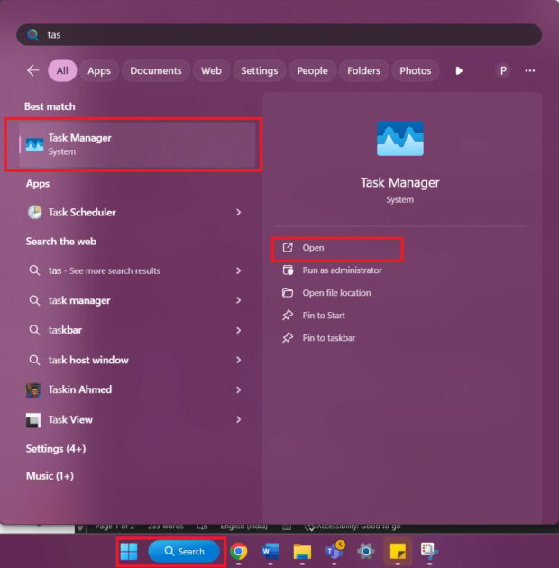Click the Pin to Start pushpin icon
Image resolution: width=559 pixels, height=568 pixels.
point(288,316)
